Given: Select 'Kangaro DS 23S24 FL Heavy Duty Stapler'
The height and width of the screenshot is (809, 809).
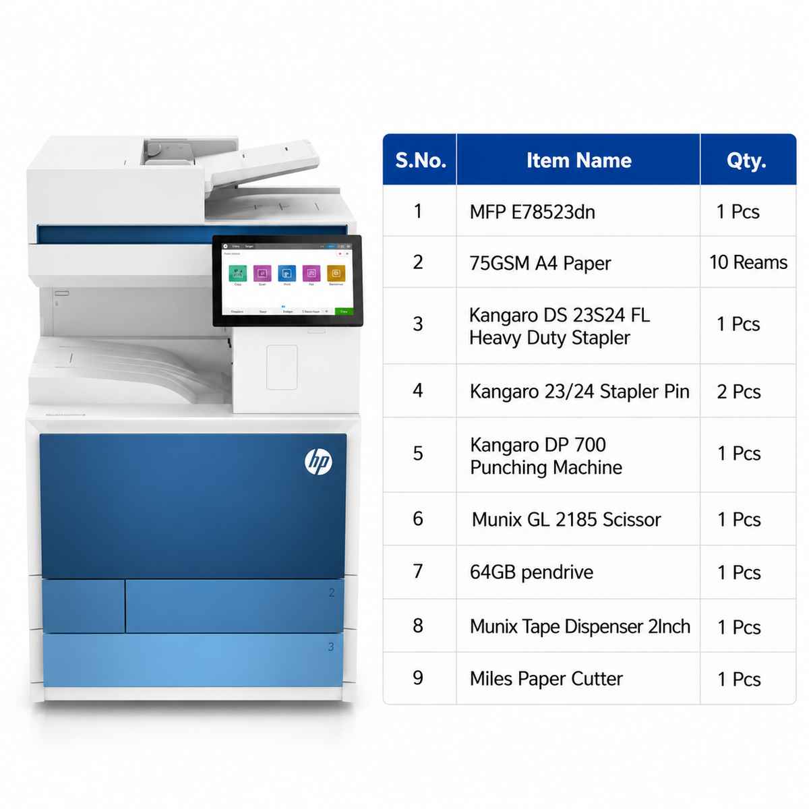Looking at the screenshot, I should [578, 326].
